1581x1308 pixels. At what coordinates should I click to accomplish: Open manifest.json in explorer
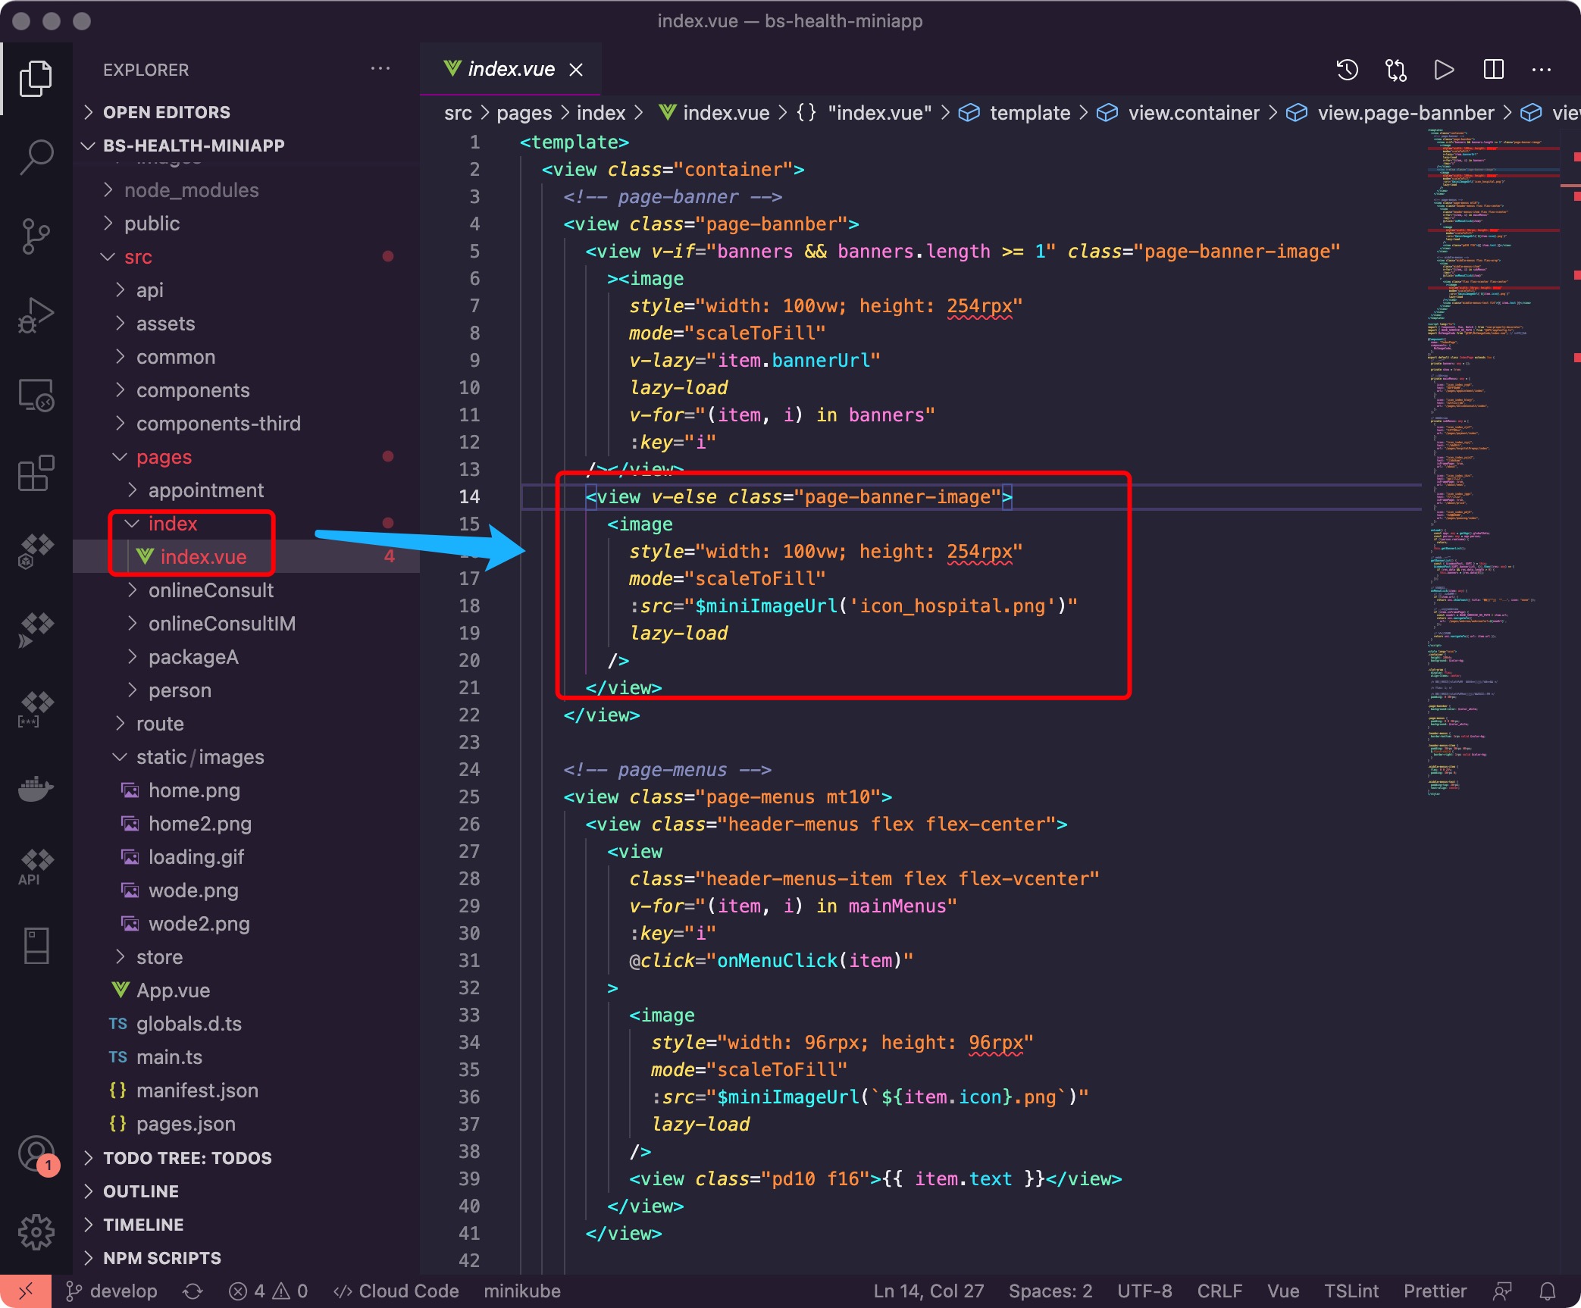click(x=246, y=1090)
